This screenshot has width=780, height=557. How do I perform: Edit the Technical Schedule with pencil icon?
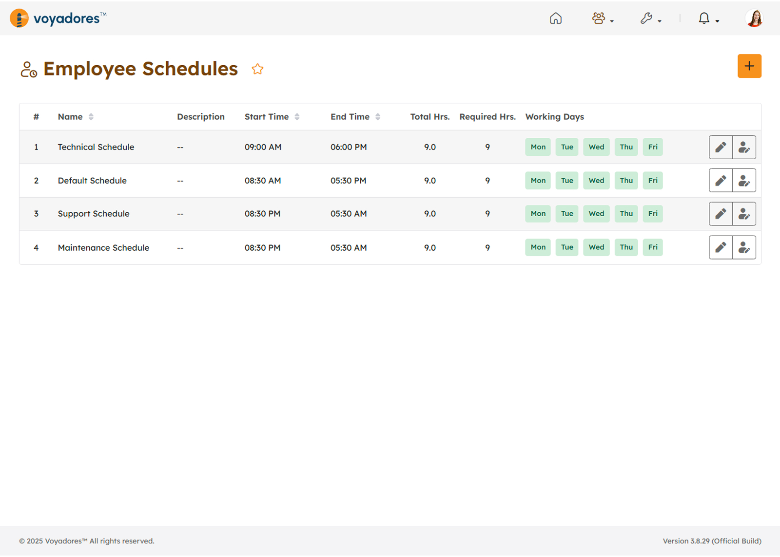tap(721, 147)
